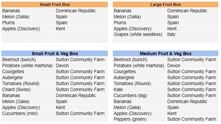Viewport: 221px width, 124px height.
Task: Click the Small Fruit & Veg Box header
Action: tap(55, 54)
